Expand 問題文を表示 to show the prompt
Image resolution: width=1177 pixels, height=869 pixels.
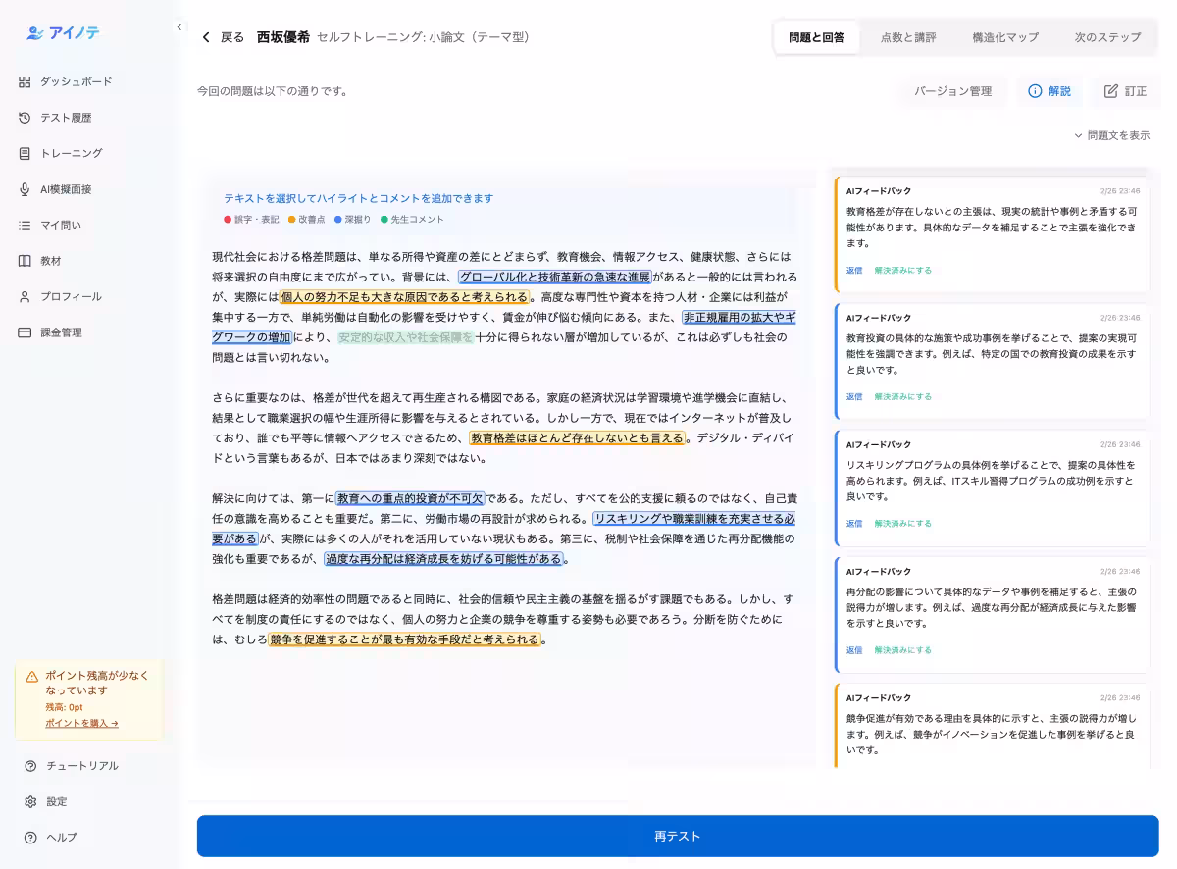click(1111, 136)
